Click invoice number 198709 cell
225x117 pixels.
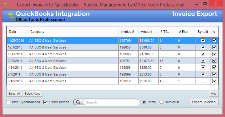[x=128, y=41]
